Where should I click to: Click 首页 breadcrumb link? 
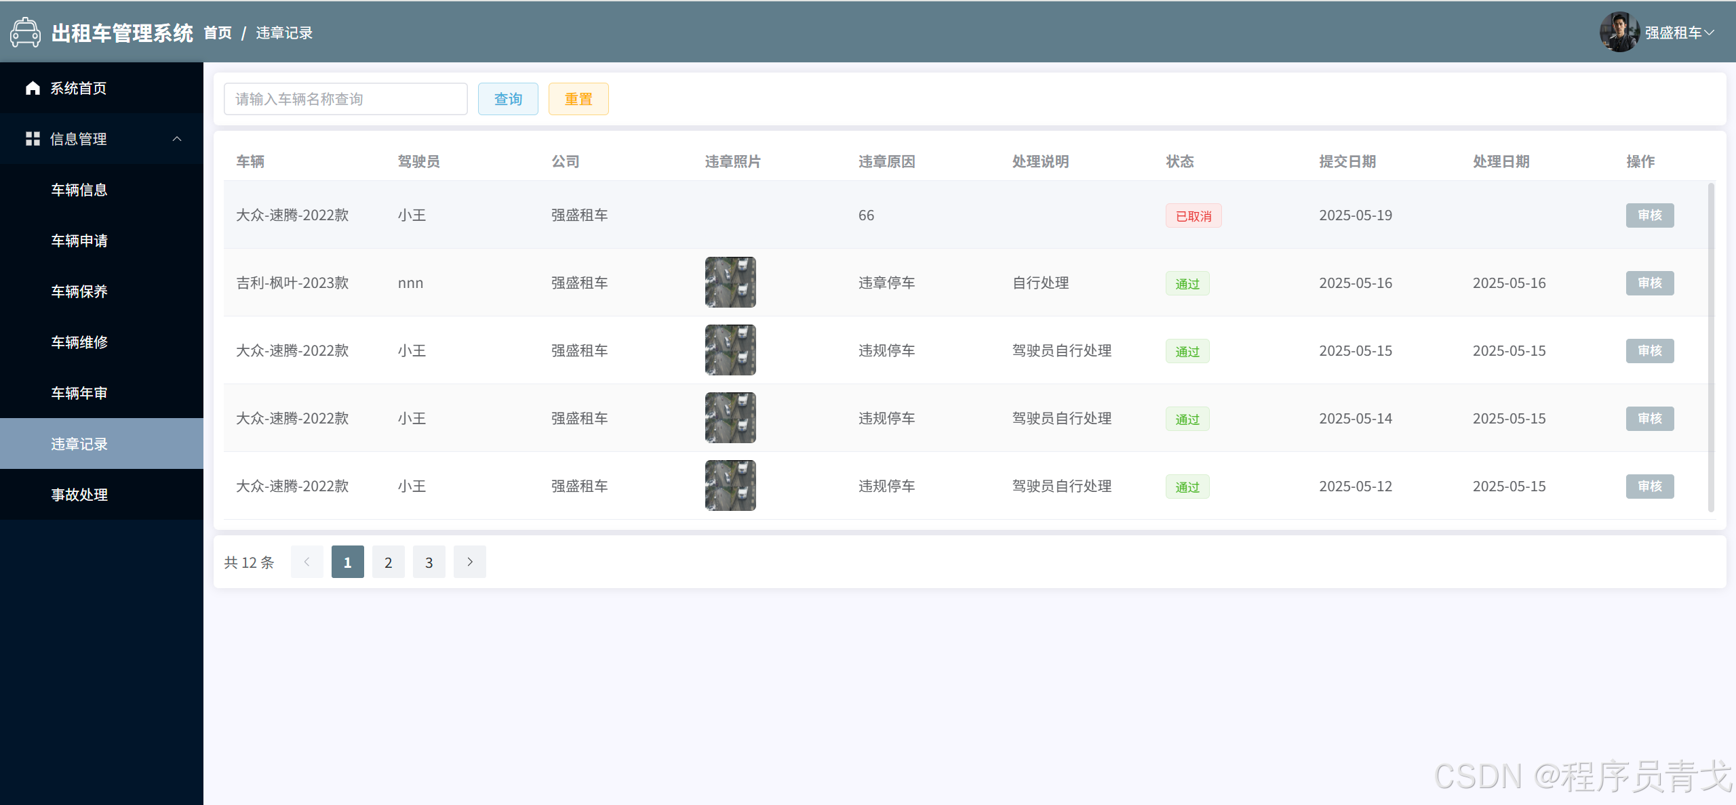[x=218, y=33]
